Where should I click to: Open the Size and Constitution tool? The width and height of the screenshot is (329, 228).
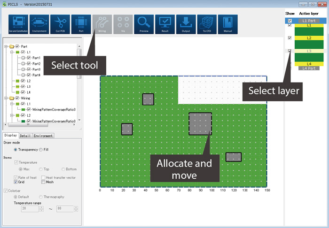coord(18,24)
